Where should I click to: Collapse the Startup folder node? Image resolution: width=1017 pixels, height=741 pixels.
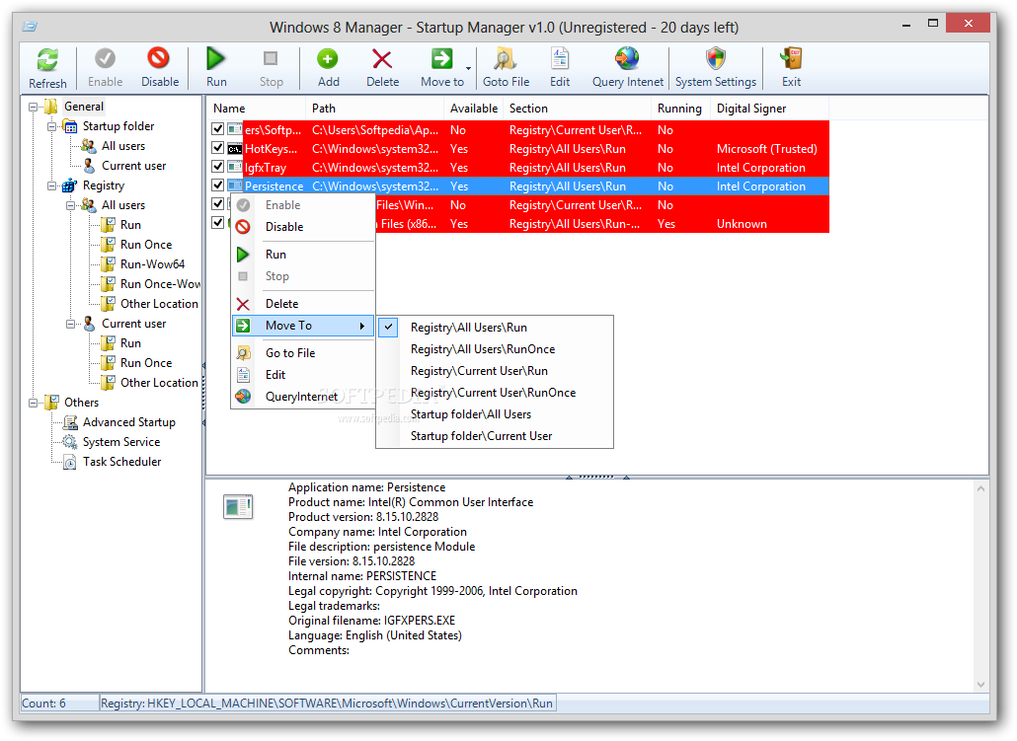coord(52,126)
